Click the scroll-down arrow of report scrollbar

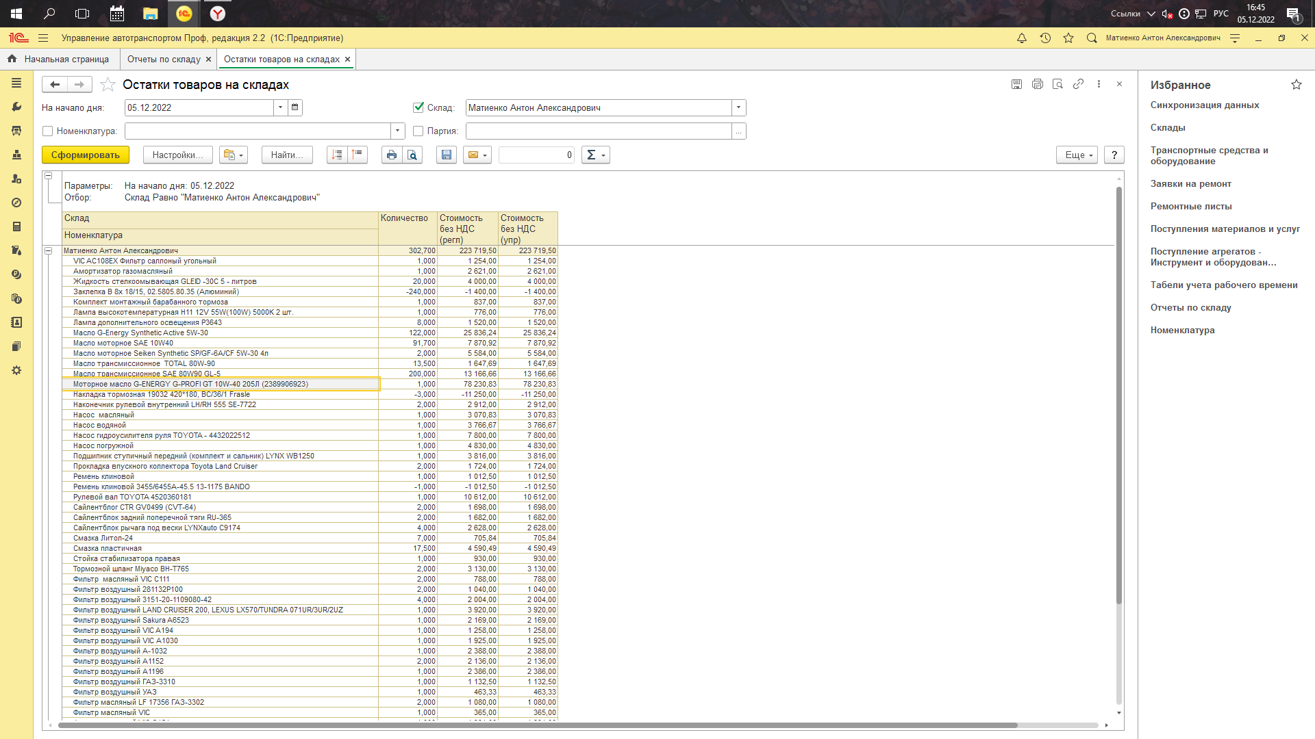point(1119,713)
